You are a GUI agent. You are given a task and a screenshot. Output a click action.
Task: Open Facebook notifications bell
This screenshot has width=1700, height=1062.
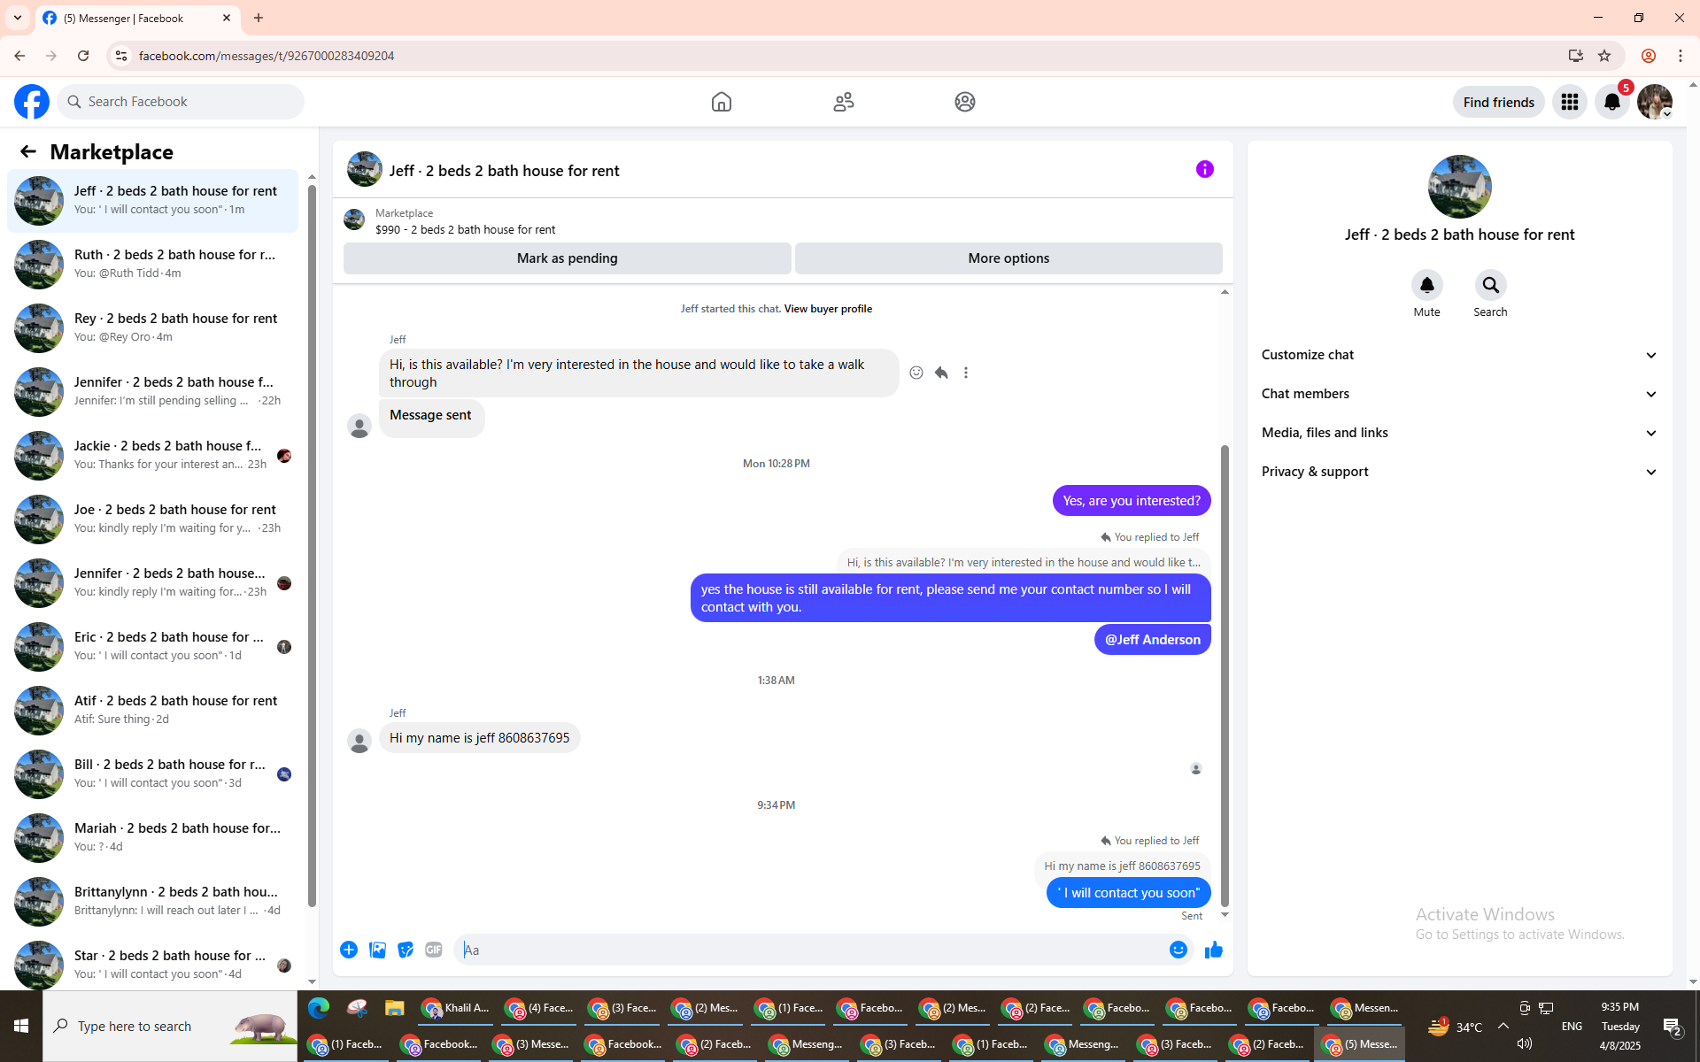click(1611, 102)
